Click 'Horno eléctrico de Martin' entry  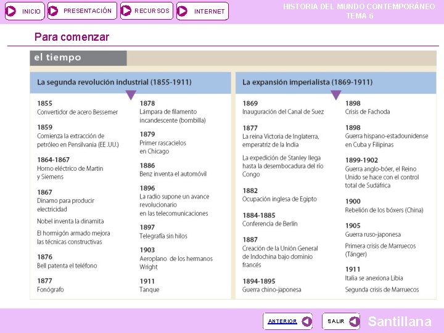(x=70, y=173)
